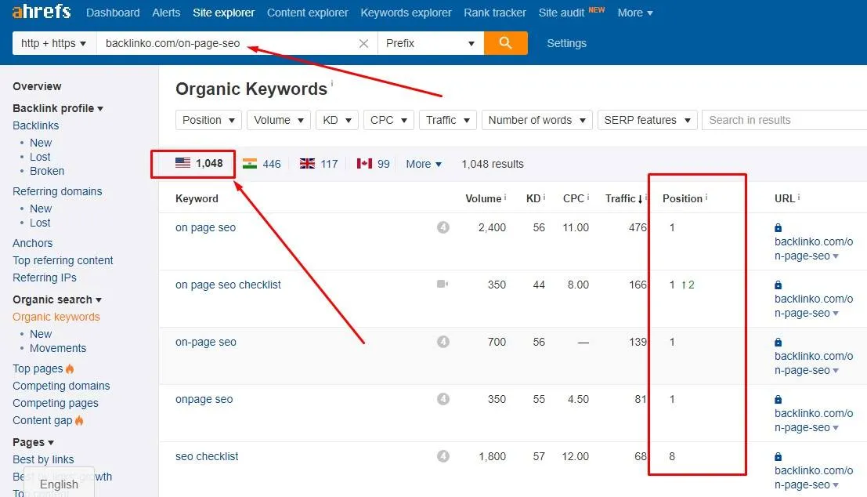Select the US flag 1,048 results

[199, 163]
